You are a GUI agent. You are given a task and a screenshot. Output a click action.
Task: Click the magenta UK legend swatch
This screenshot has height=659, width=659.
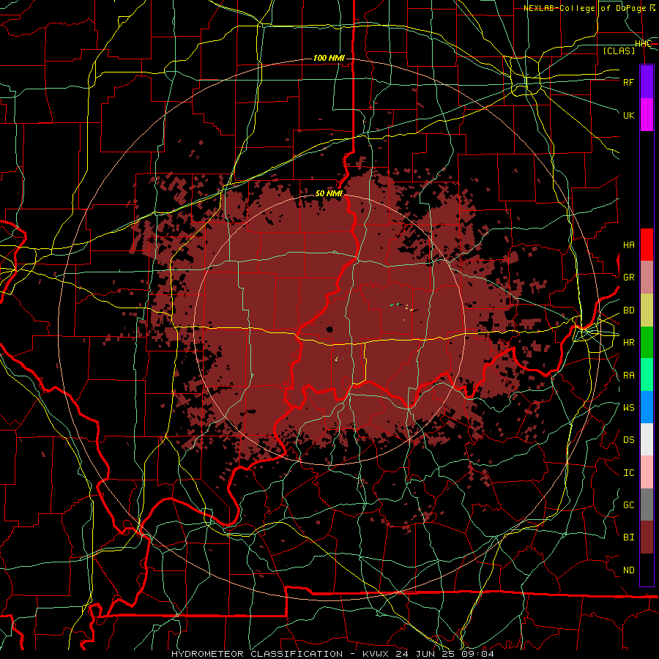click(647, 114)
